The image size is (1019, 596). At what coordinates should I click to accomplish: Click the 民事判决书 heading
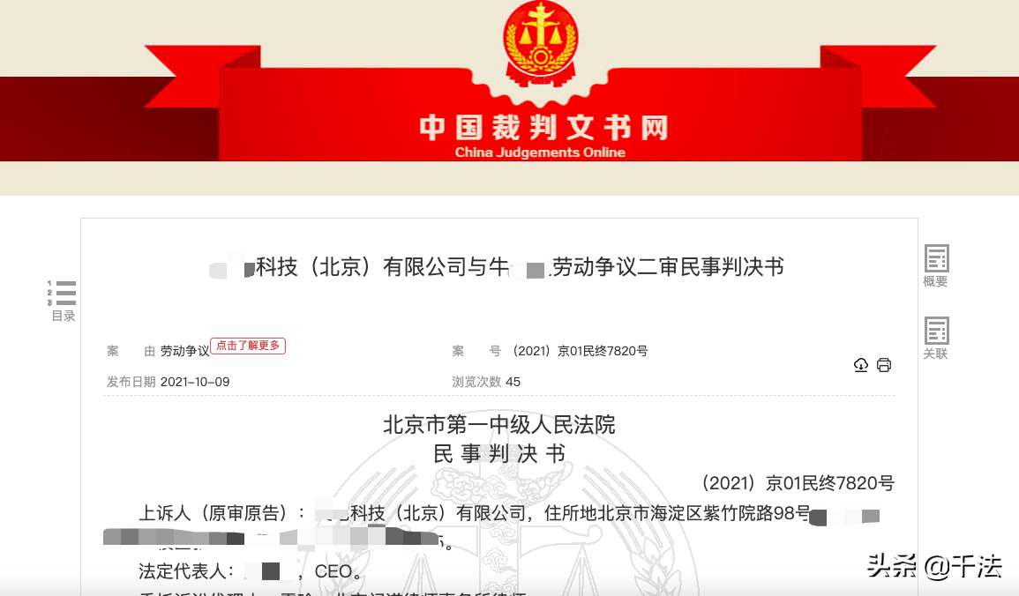coord(499,454)
